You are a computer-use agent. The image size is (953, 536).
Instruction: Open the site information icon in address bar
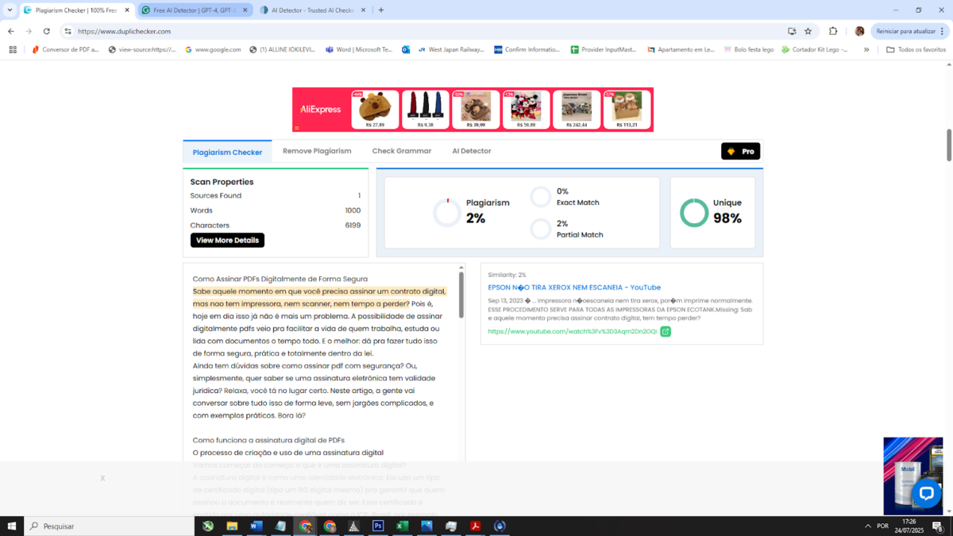tap(68, 31)
